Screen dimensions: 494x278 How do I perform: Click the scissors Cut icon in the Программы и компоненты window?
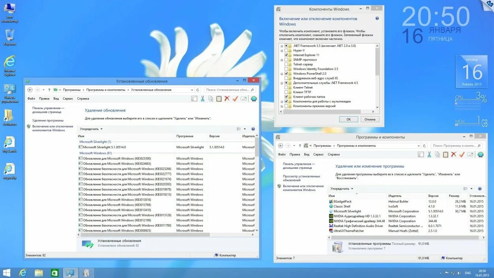(x=429, y=155)
